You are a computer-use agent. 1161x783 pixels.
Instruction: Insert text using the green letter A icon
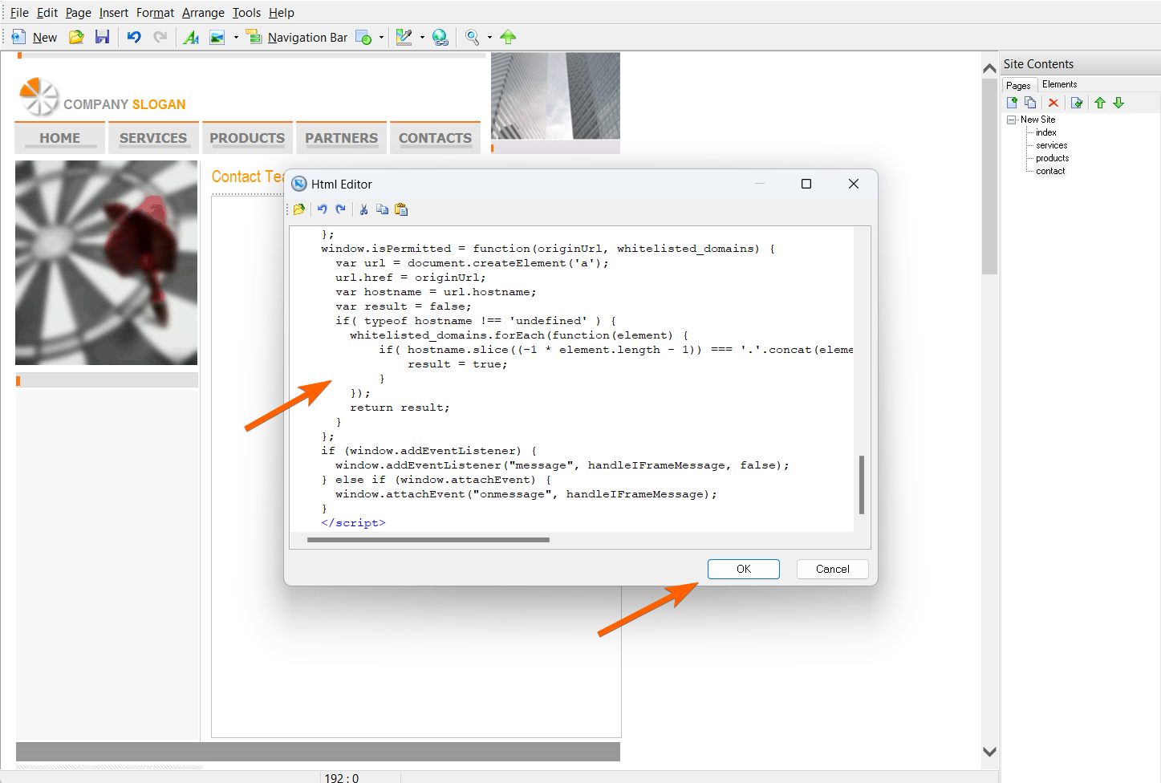(191, 37)
